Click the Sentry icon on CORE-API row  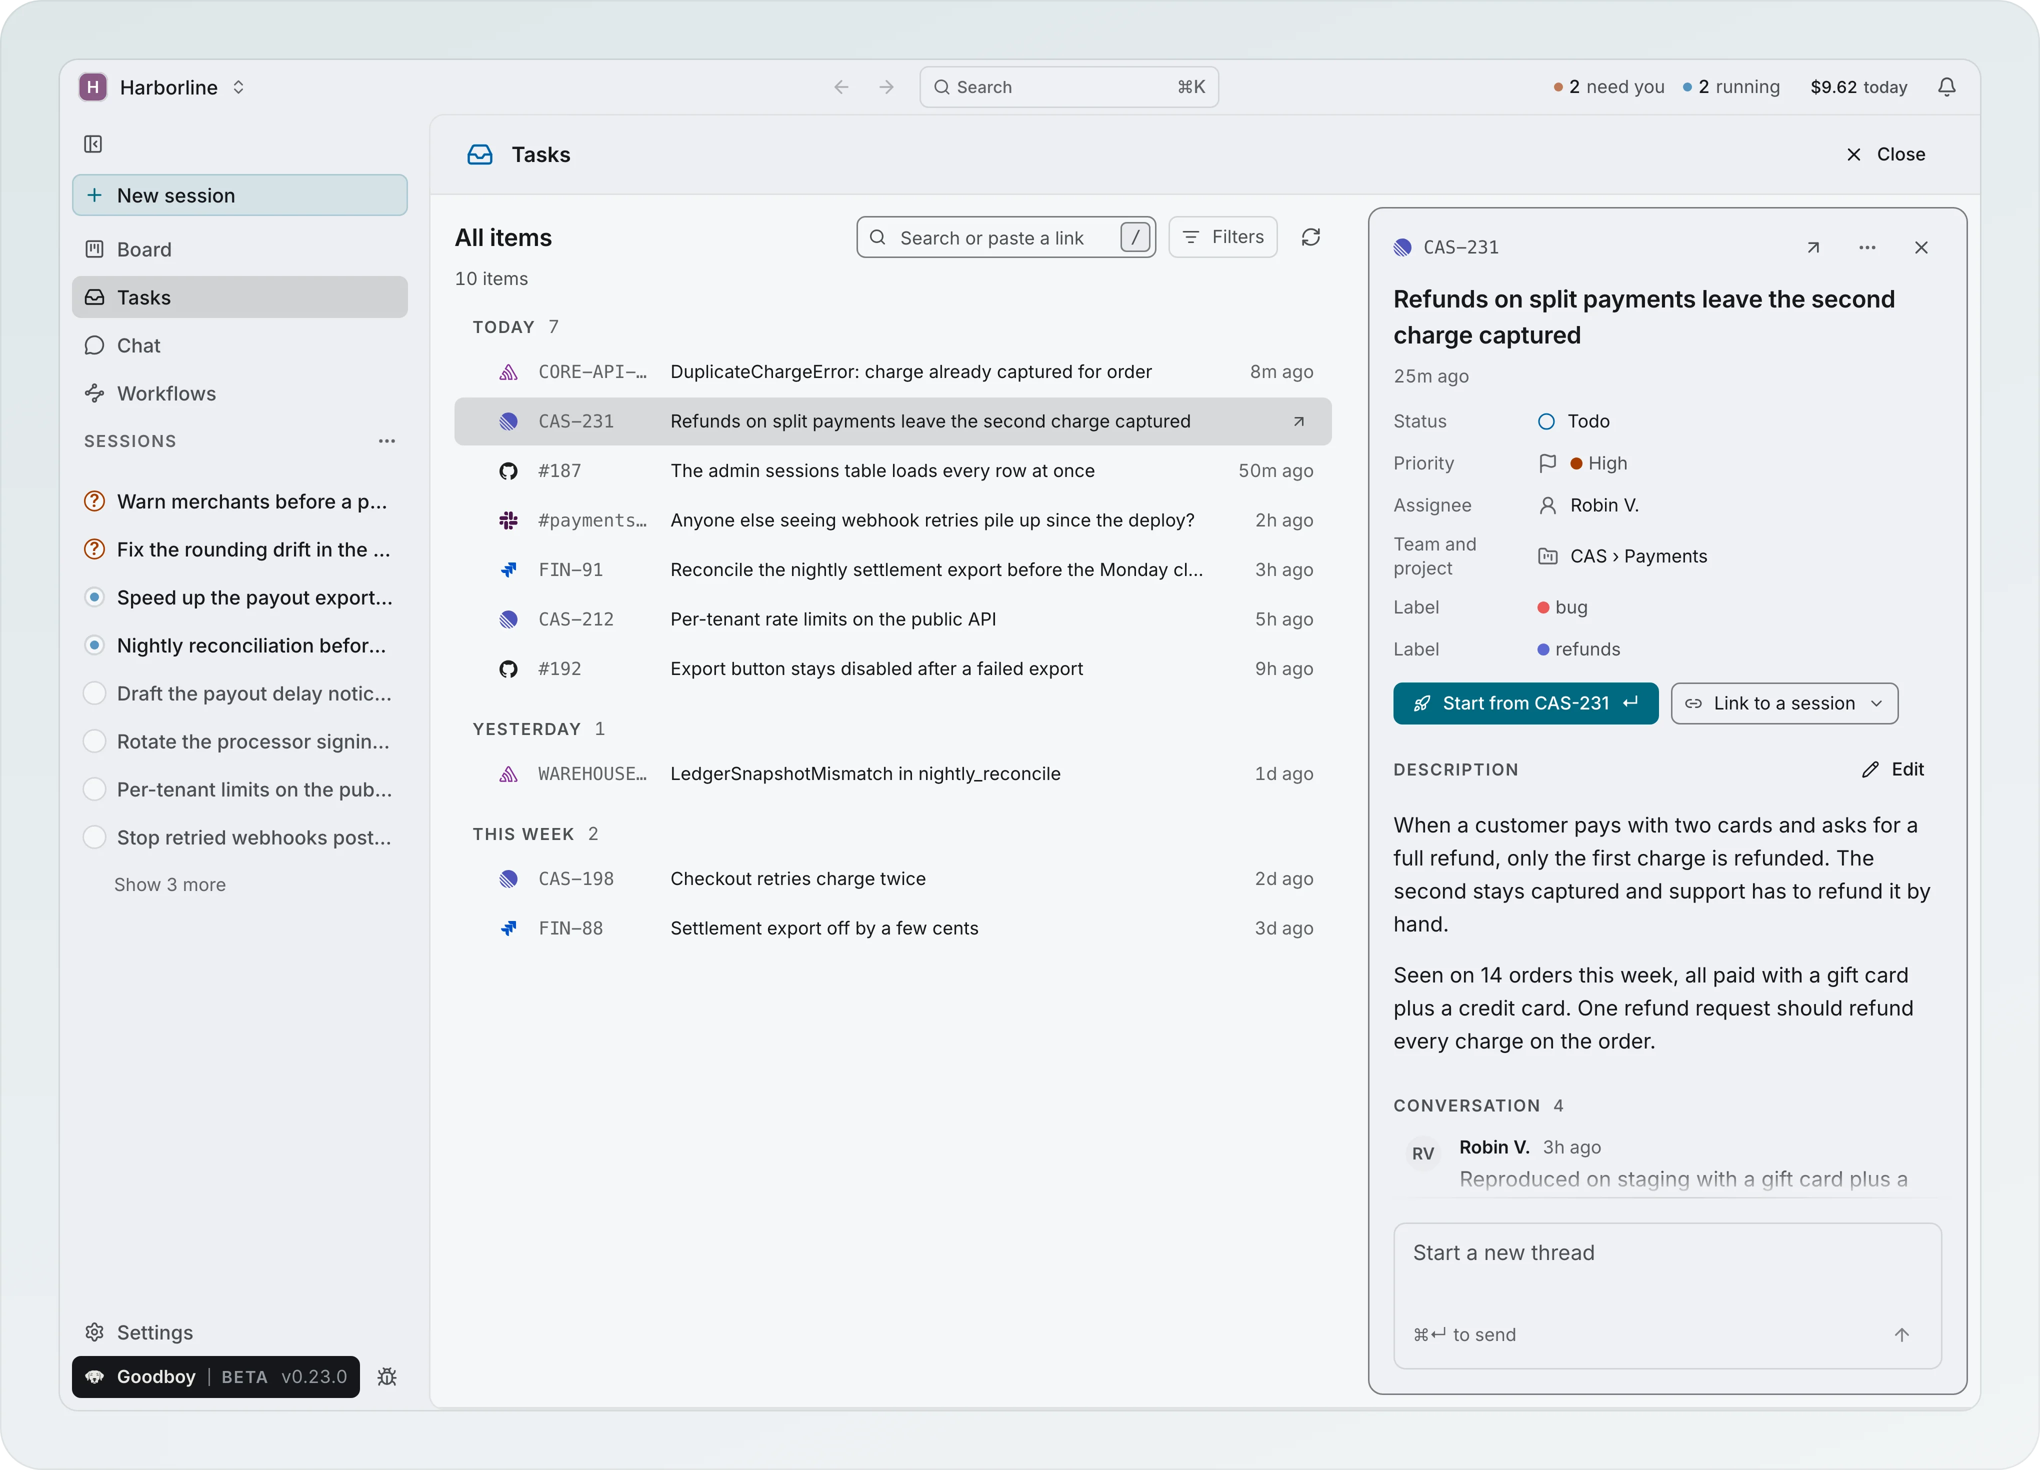(x=508, y=371)
